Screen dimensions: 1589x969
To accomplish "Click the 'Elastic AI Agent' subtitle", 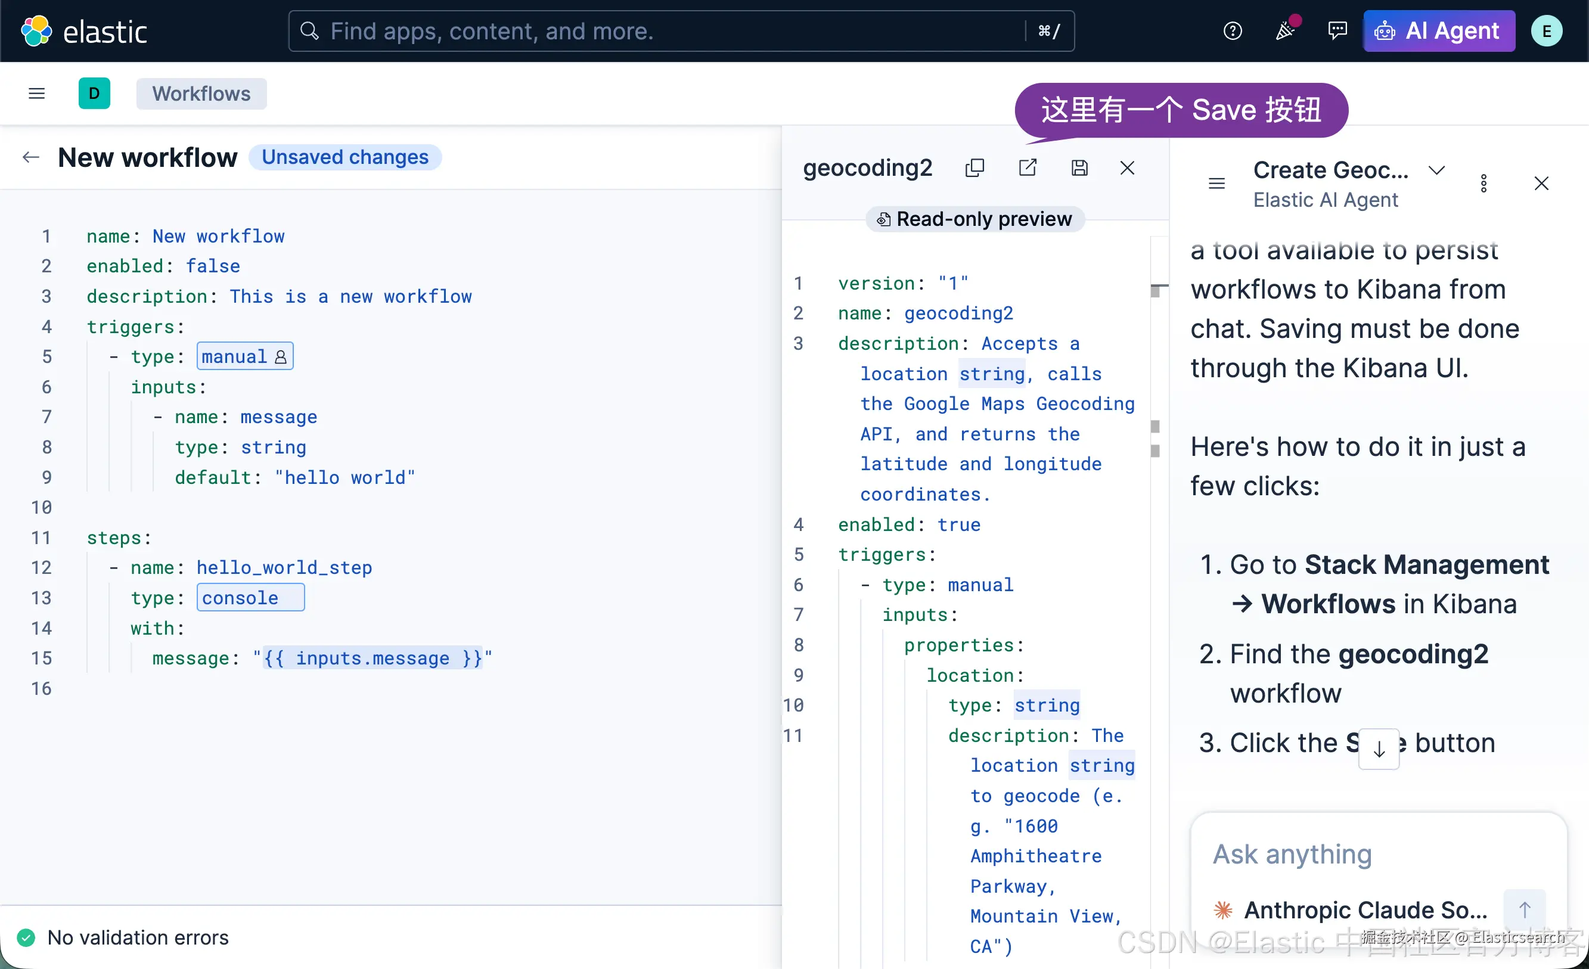I will click(x=1325, y=200).
